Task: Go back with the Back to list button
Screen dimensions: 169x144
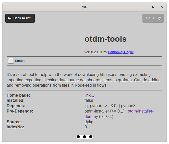Action: tap(20, 18)
